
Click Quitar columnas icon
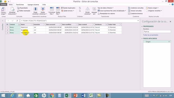43,9
